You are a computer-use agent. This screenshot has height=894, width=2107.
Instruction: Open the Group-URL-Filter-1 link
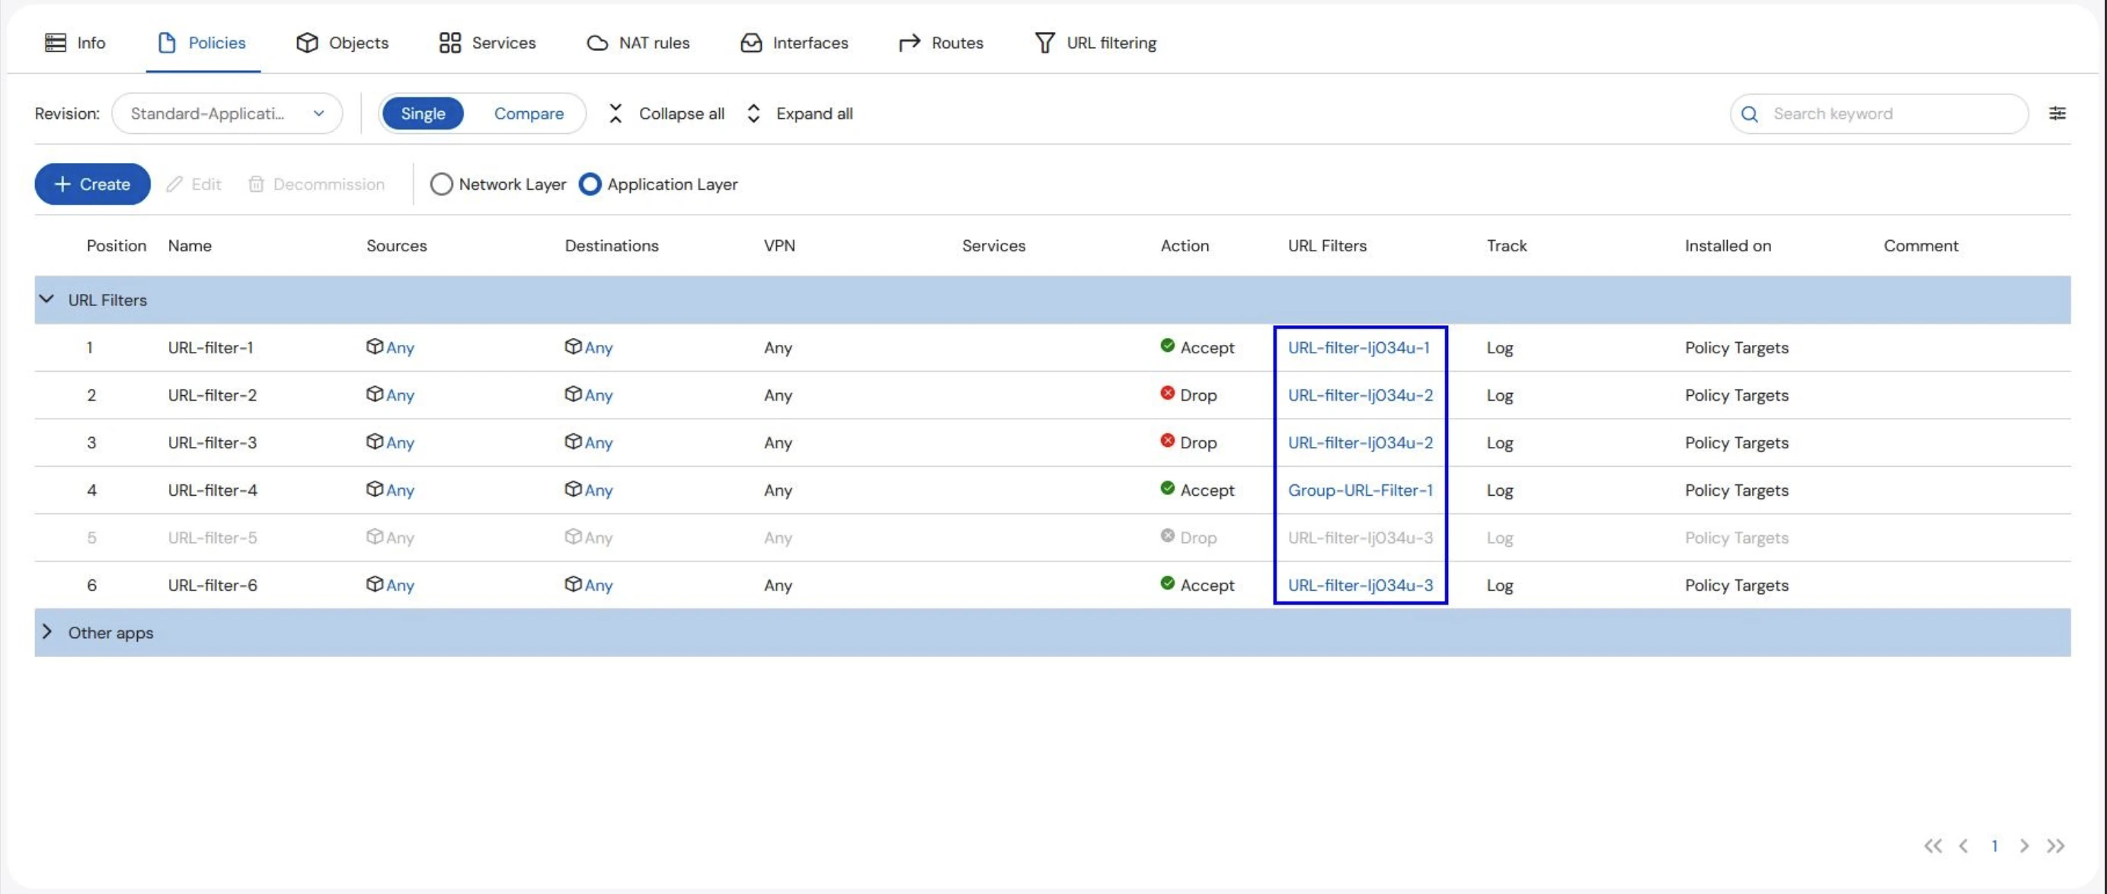(1360, 490)
